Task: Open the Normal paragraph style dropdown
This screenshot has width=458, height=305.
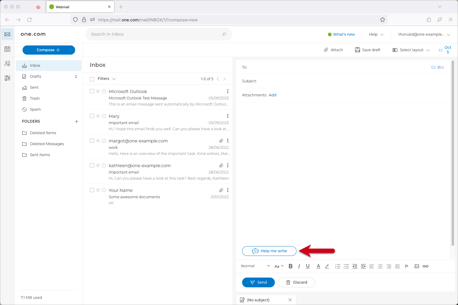Action: [254, 266]
